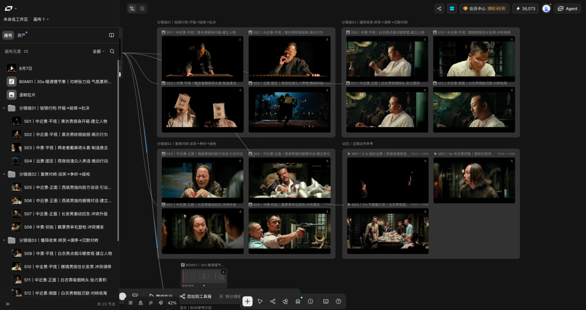This screenshot has height=310, width=586.
Task: Play the BGM01 audio clip
Action: pyautogui.click(x=204, y=286)
